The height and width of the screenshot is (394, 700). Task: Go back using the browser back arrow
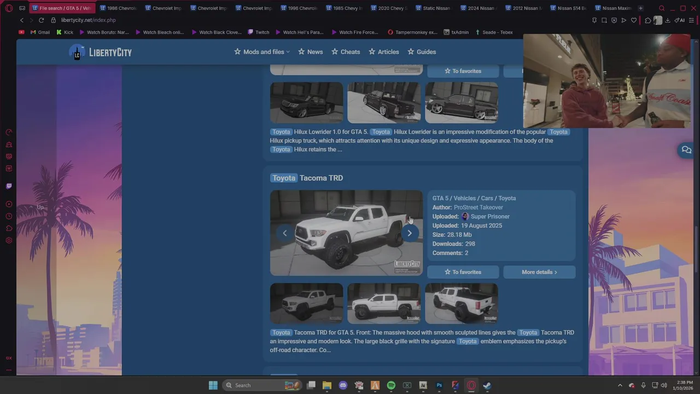point(22,20)
